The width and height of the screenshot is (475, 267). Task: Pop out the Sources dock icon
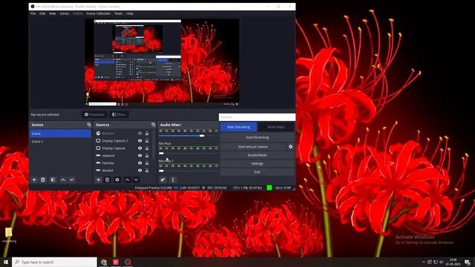tap(153, 125)
